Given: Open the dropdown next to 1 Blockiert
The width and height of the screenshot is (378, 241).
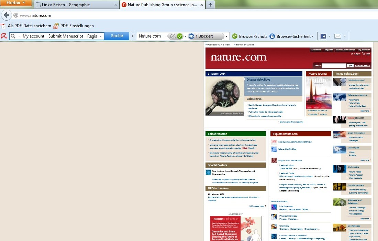Looking at the screenshot, I should 226,36.
